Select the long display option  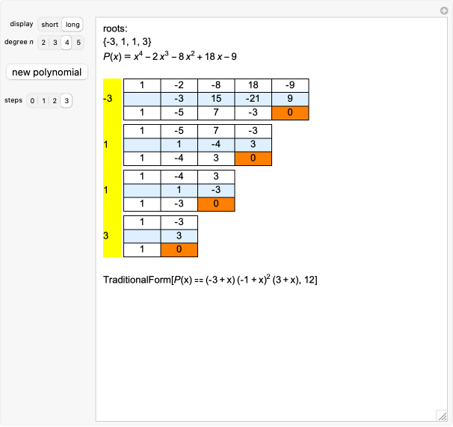[x=73, y=24]
